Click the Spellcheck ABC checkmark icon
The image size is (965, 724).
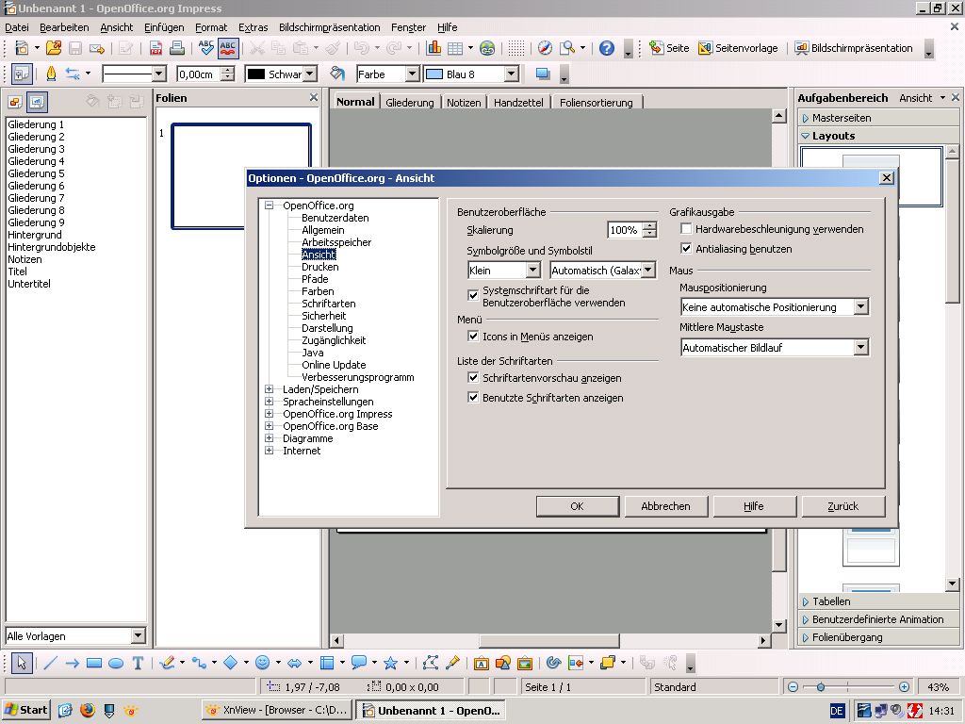click(206, 48)
